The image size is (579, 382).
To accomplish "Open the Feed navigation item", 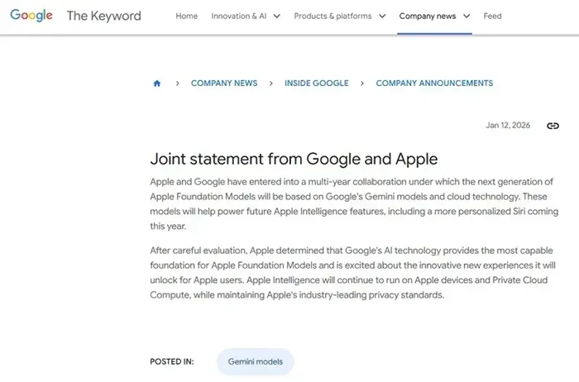I will point(492,16).
